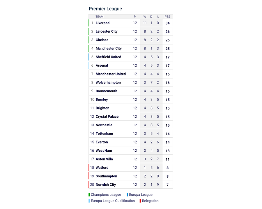The height and width of the screenshot is (209, 262).
Task: Click the red Relegation legend swatch
Action: click(x=140, y=201)
